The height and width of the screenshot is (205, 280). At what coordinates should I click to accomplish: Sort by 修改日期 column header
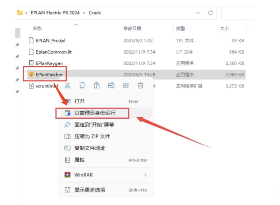tap(132, 29)
